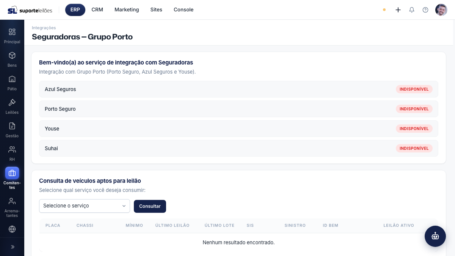
Task: Click the Nenhum resultado encontrado message
Action: tap(238, 242)
